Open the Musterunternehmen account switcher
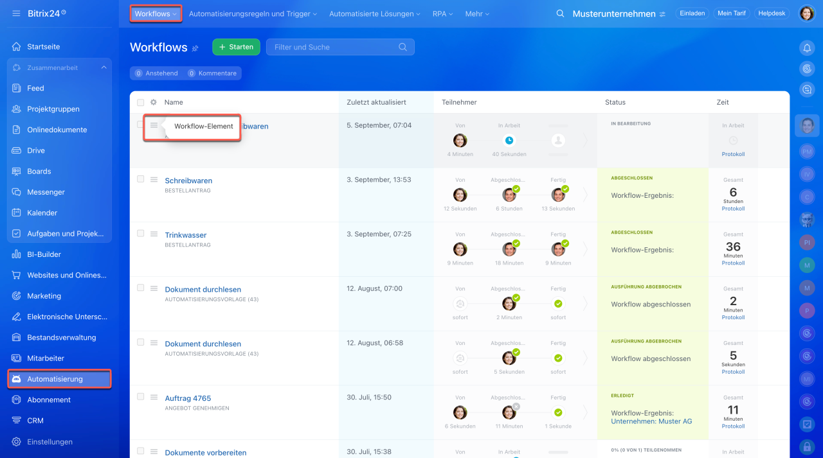 coord(619,13)
